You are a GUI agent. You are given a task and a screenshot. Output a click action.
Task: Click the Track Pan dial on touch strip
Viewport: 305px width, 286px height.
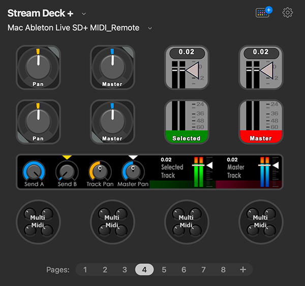100,172
